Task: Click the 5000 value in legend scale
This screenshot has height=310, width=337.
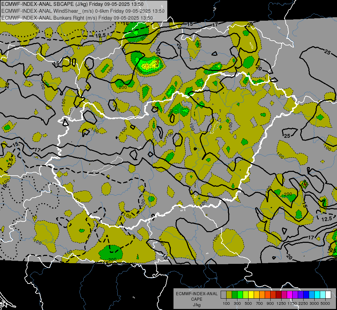Action: tap(325, 303)
